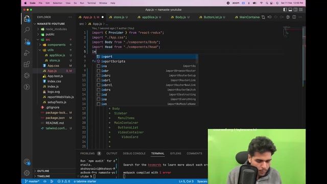Image resolution: width=327 pixels, height=184 pixels.
Task: Click errors and warnings status bar count
Action: point(63,181)
